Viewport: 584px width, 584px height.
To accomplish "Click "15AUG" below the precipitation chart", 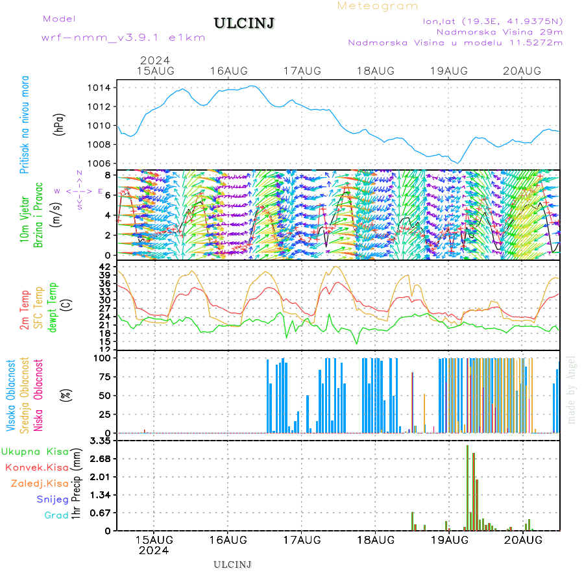I will 154,540.
